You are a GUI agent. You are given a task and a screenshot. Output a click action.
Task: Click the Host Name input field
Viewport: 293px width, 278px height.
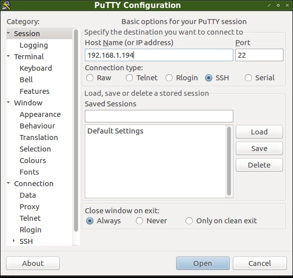point(159,55)
